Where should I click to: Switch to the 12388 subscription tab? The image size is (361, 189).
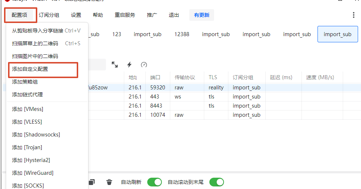point(182,34)
